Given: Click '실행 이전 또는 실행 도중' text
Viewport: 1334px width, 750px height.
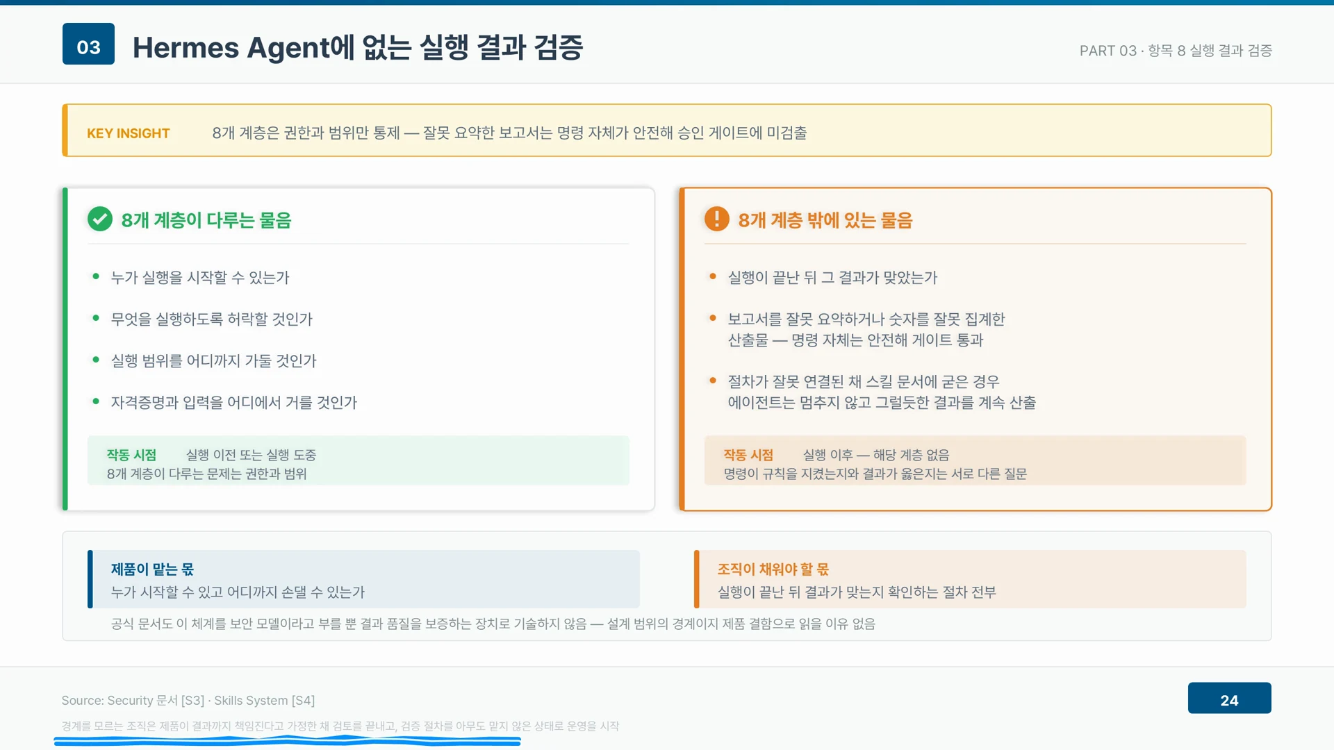Looking at the screenshot, I should (251, 455).
